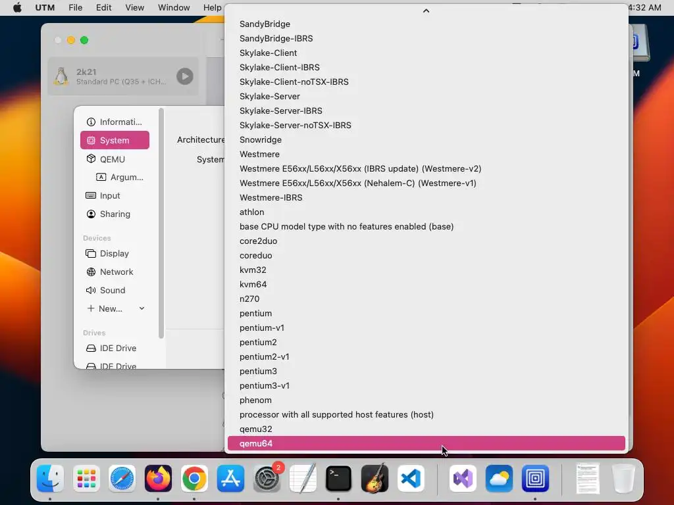Pick the n270 CPU model

coord(426,299)
